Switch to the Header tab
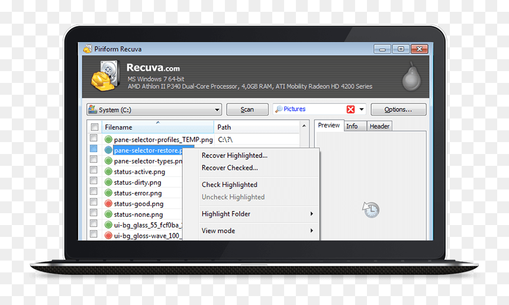509x305 pixels. tap(379, 126)
